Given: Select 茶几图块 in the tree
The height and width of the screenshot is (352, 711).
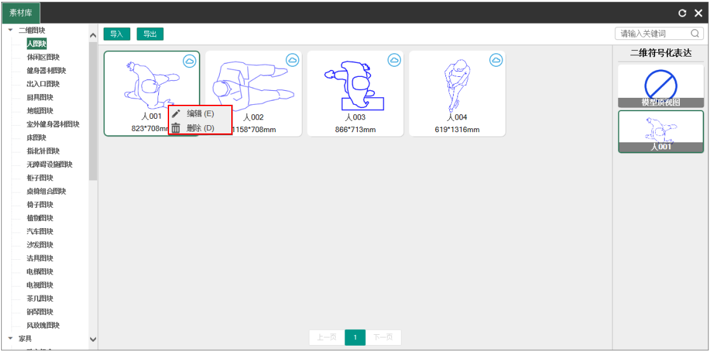Looking at the screenshot, I should point(40,299).
